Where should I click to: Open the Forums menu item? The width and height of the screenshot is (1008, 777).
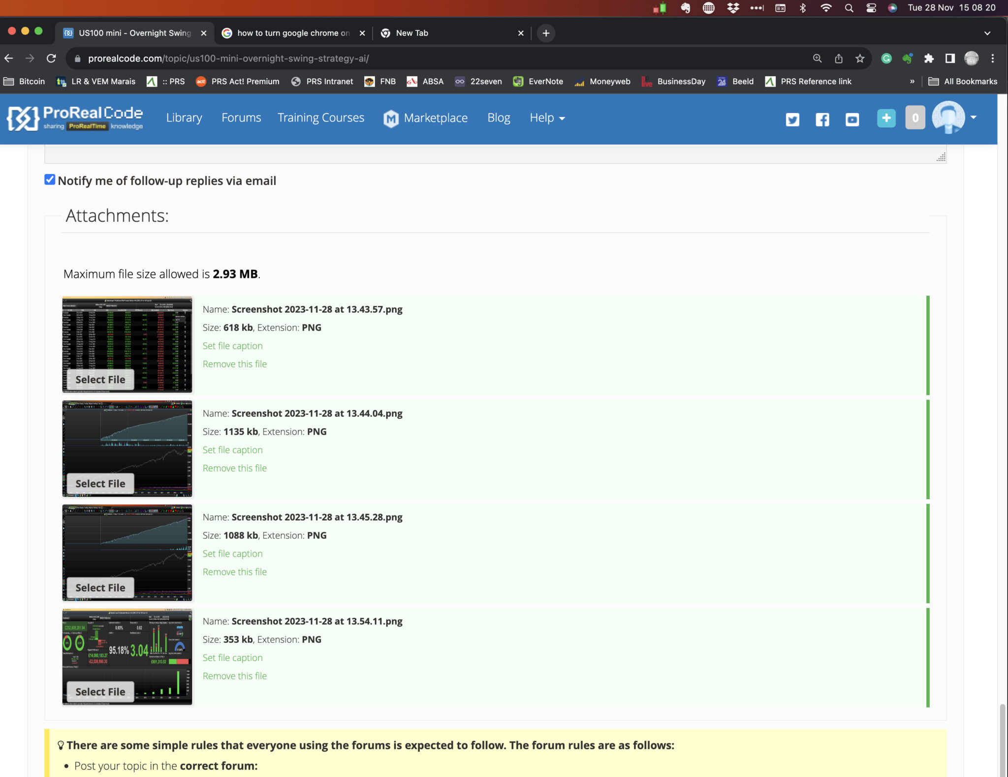tap(241, 118)
